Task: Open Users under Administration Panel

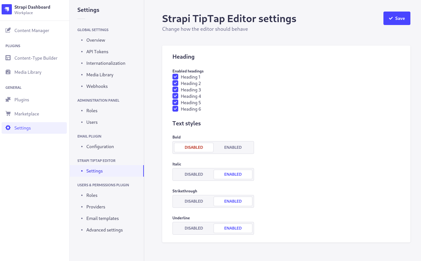Action: click(x=92, y=122)
